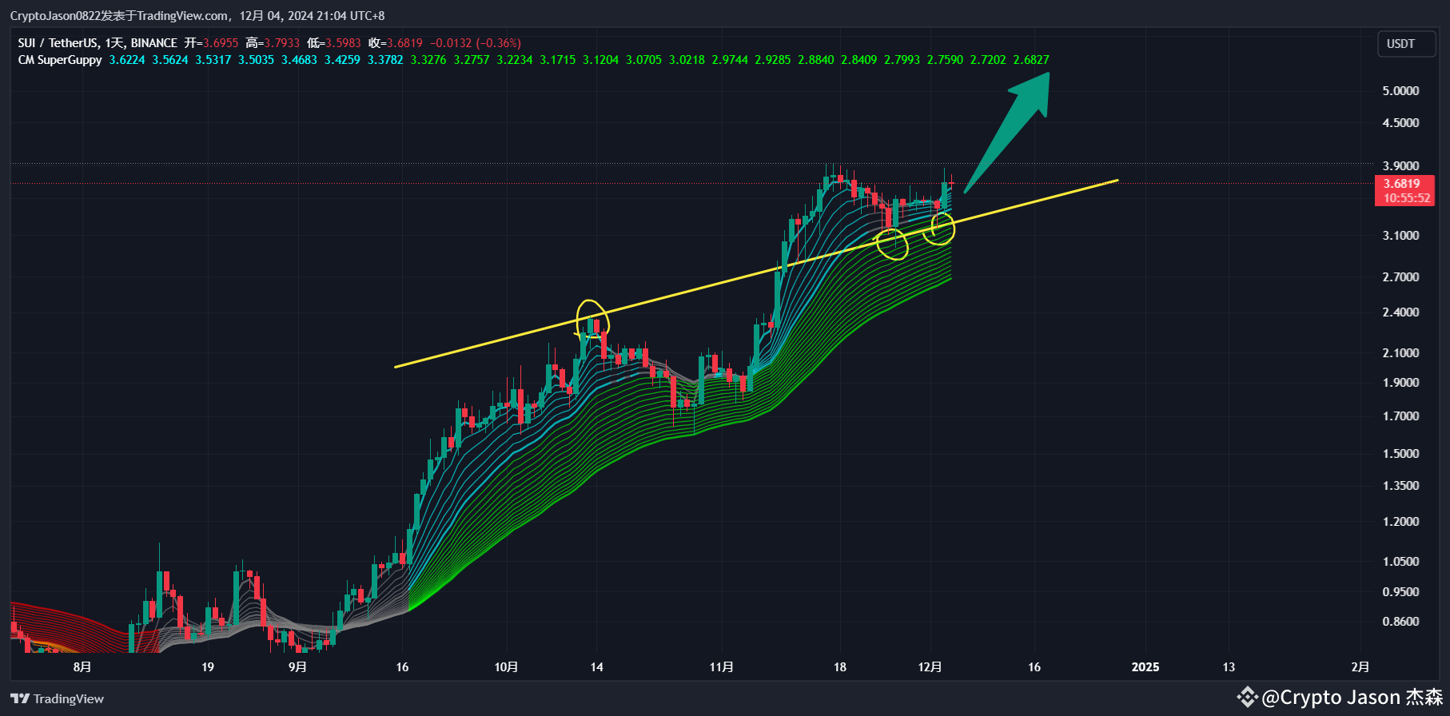Click SuperGuppy value 3.5035
1450x716 pixels.
(x=256, y=60)
